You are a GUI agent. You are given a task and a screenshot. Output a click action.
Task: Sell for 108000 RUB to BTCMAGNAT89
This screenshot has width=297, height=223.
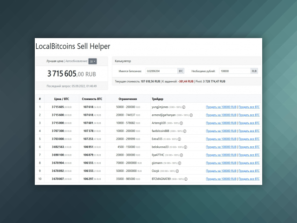click(x=221, y=179)
